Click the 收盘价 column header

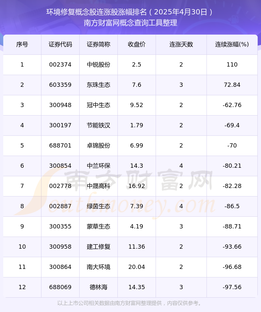click(137, 44)
